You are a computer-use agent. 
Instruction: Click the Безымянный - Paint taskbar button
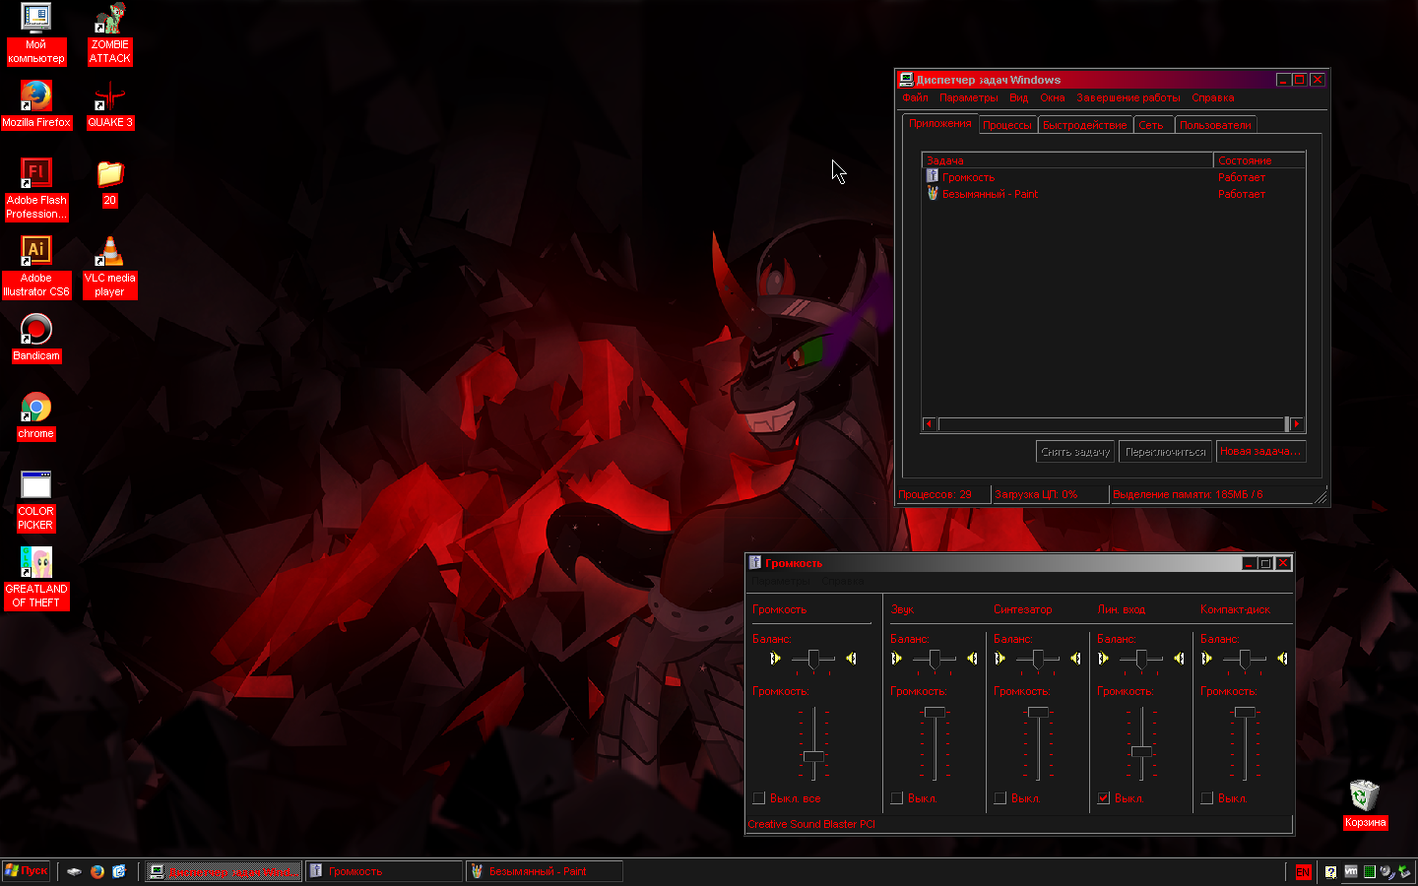544,871
